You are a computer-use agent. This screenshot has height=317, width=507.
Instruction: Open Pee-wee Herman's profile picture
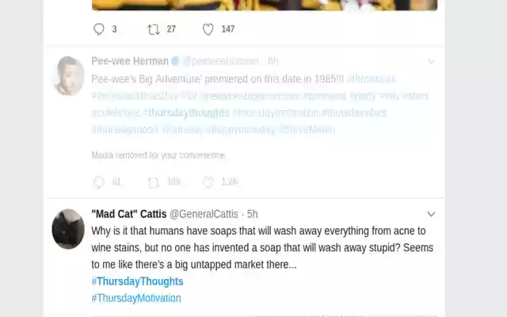click(x=68, y=76)
